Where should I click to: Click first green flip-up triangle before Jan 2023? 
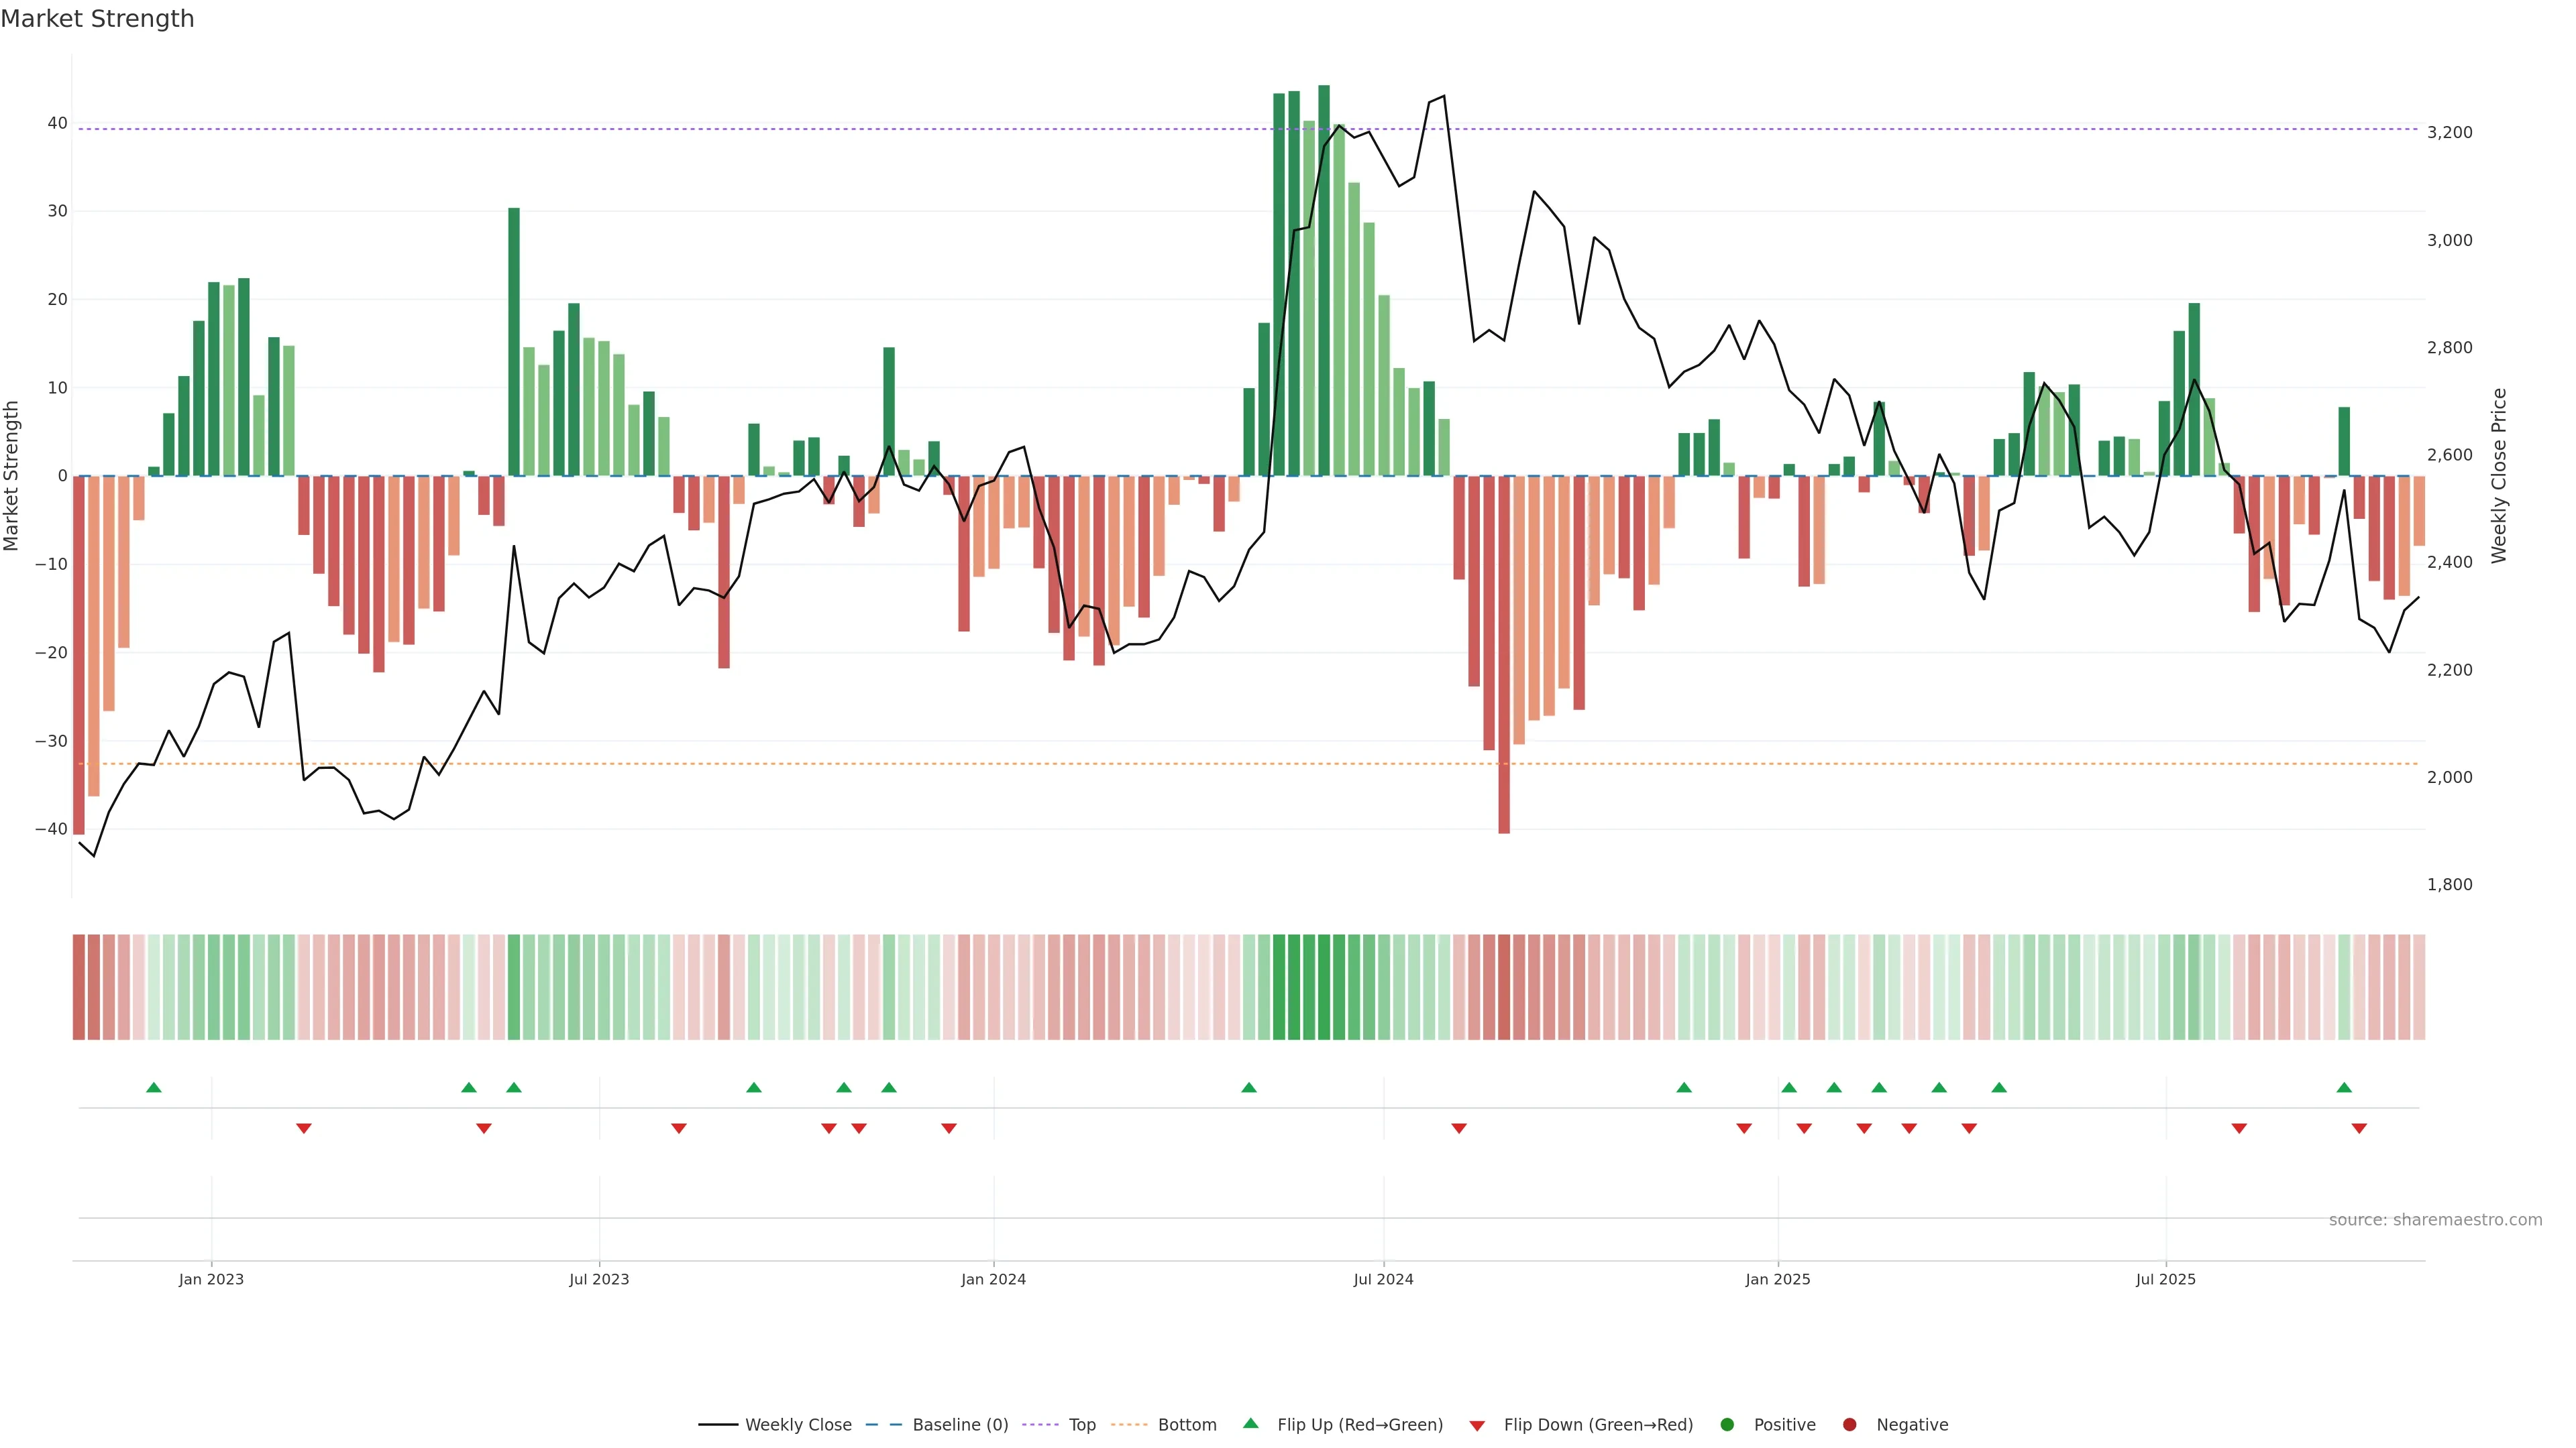click(154, 1087)
